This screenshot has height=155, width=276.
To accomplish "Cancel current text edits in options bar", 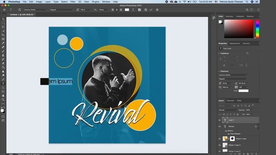I will pyautogui.click(x=146, y=9).
